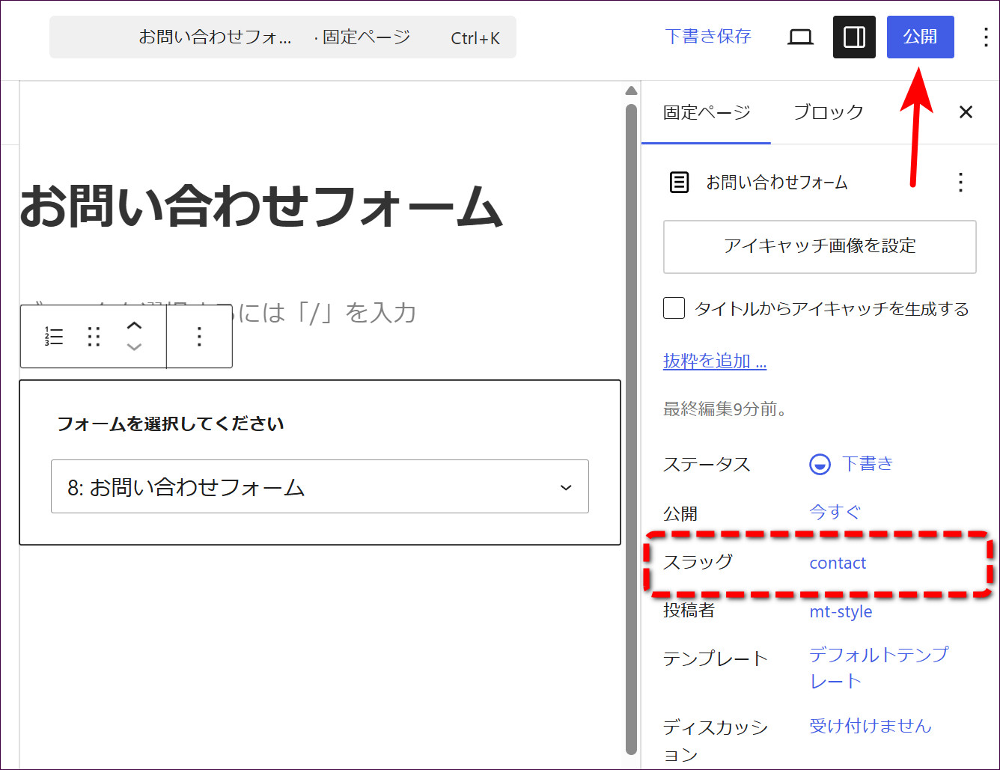
Task: Open block toolbar options ellipsis
Action: pyautogui.click(x=199, y=337)
